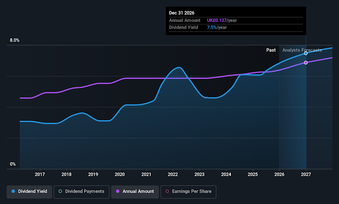
Task: Enable the Dividend Payments series label
Action: 84,191
